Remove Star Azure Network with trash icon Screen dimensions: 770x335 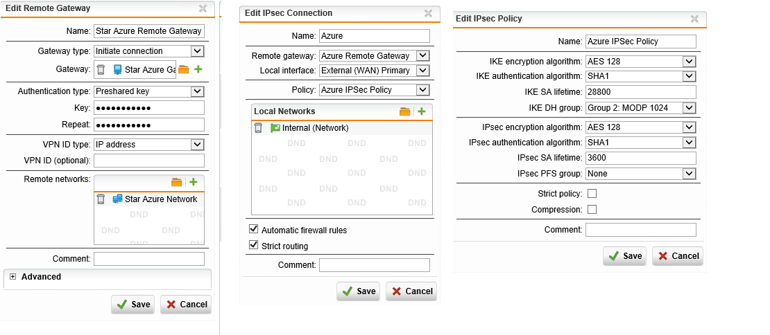click(x=101, y=199)
